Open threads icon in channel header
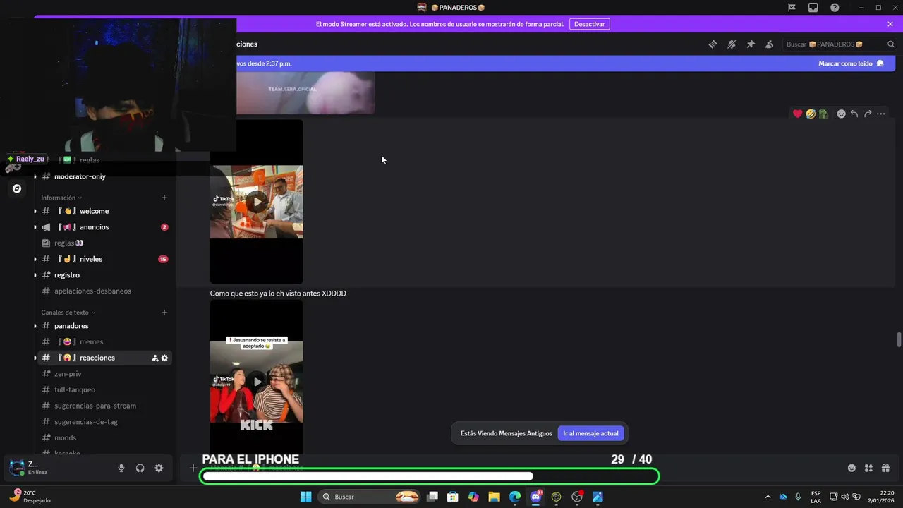 tap(713, 44)
